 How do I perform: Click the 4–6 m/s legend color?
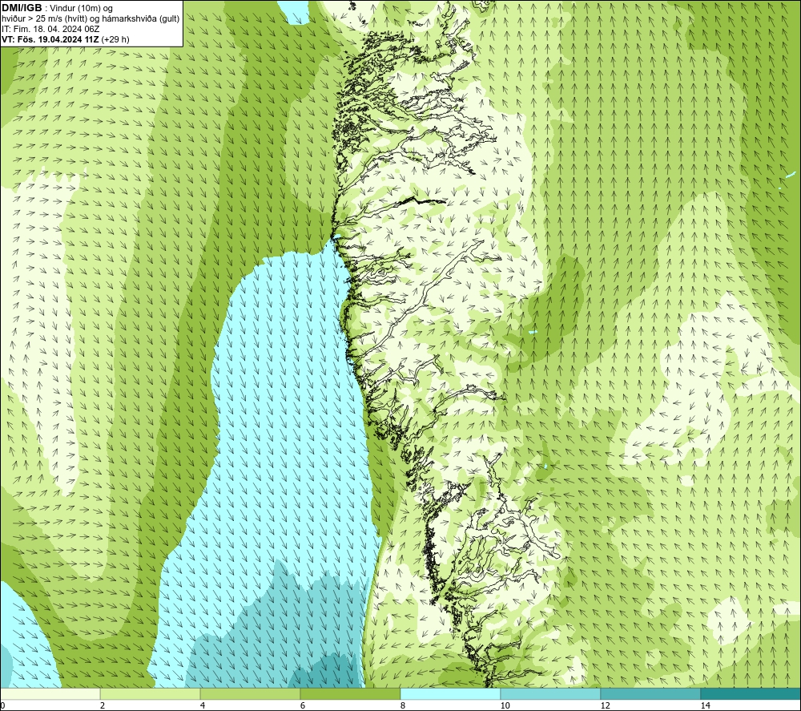pyautogui.click(x=250, y=694)
